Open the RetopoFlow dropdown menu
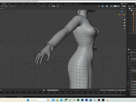This screenshot has width=136, height=102. 13,6
